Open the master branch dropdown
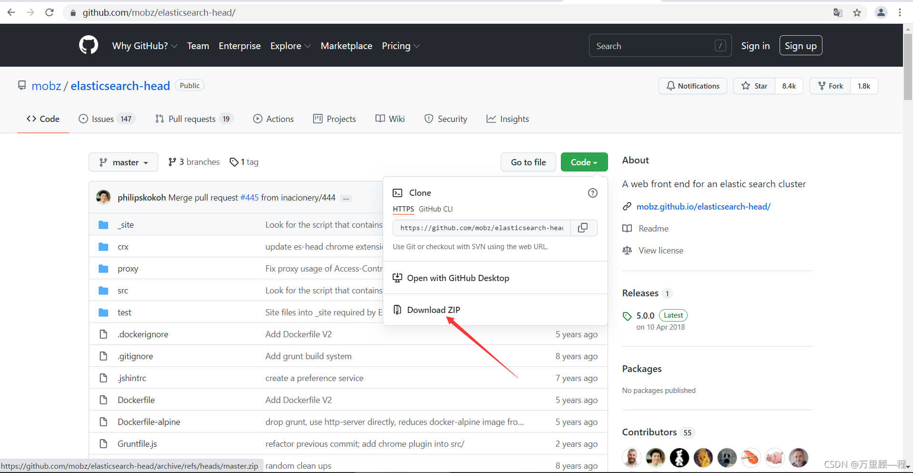The height and width of the screenshot is (473, 913). click(x=123, y=162)
